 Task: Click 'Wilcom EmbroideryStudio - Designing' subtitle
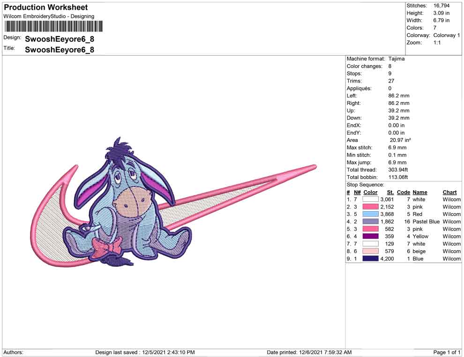pyautogui.click(x=49, y=16)
